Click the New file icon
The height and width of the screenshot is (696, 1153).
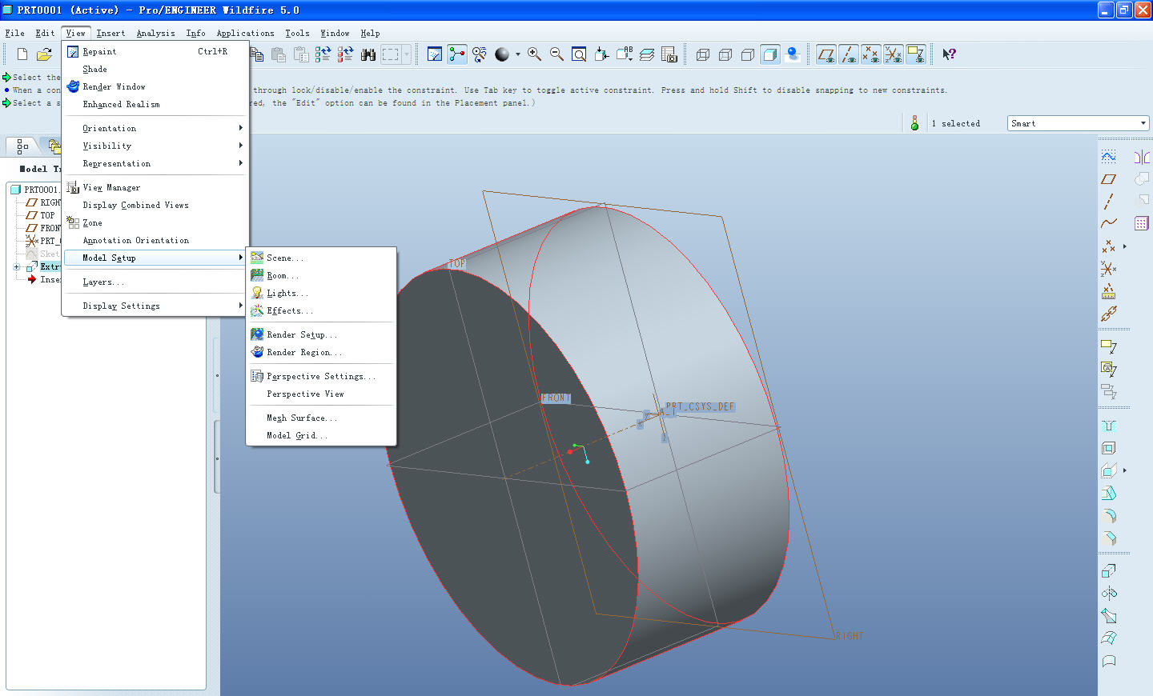tap(22, 54)
